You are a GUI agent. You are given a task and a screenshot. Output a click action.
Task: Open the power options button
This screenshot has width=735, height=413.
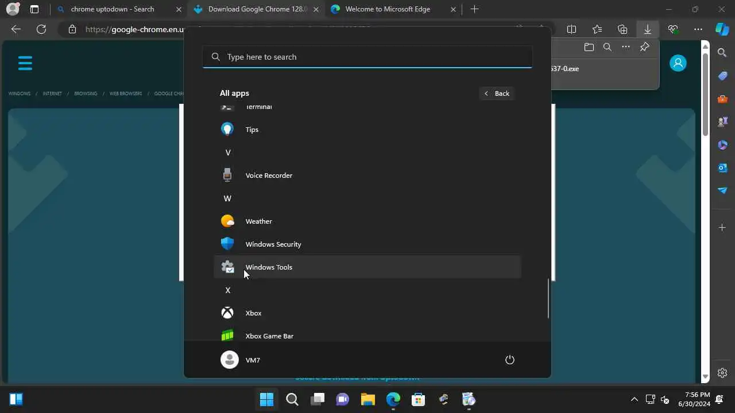509,360
